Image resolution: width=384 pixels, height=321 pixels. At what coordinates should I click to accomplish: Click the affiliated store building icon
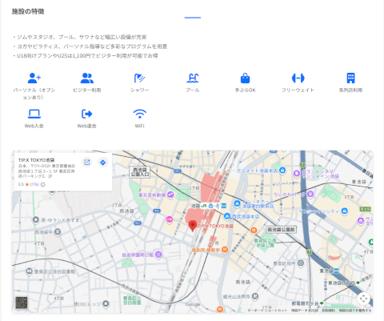[x=350, y=78]
